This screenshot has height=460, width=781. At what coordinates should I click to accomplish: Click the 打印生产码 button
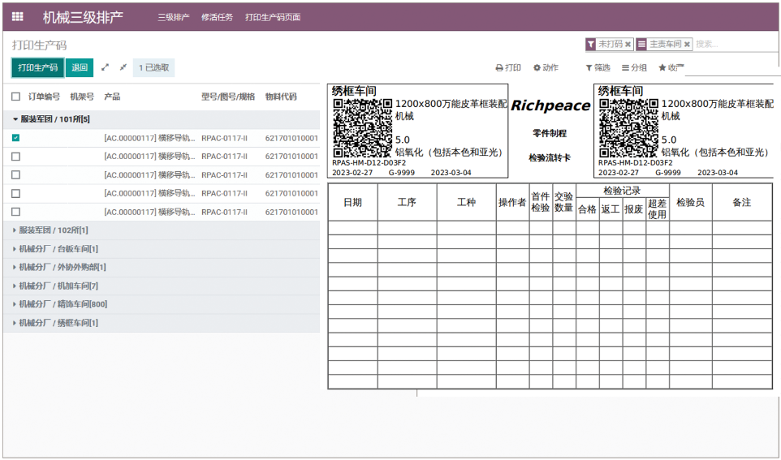coord(38,68)
